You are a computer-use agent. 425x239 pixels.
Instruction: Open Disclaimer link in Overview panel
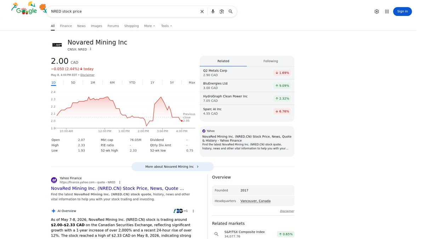[x=287, y=211]
